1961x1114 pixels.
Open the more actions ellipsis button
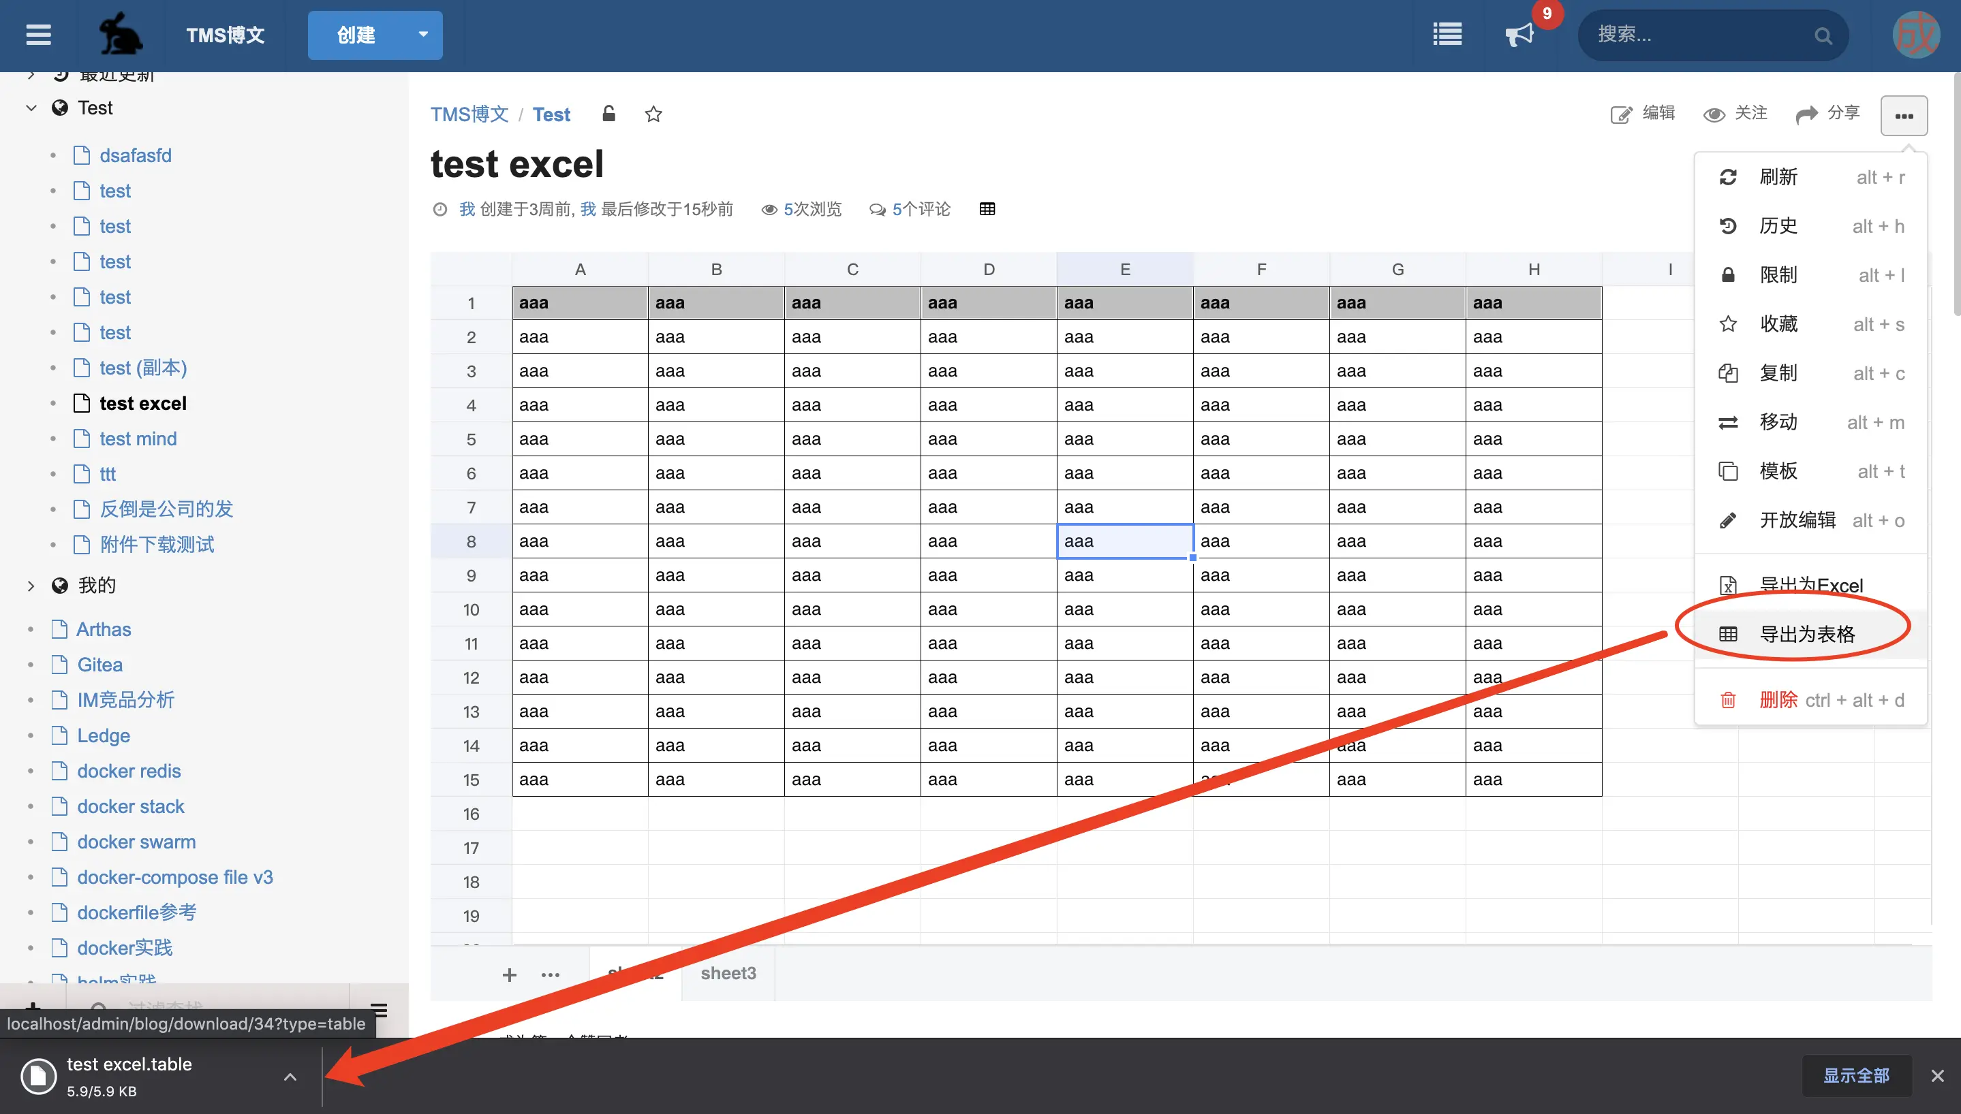pos(1904,116)
